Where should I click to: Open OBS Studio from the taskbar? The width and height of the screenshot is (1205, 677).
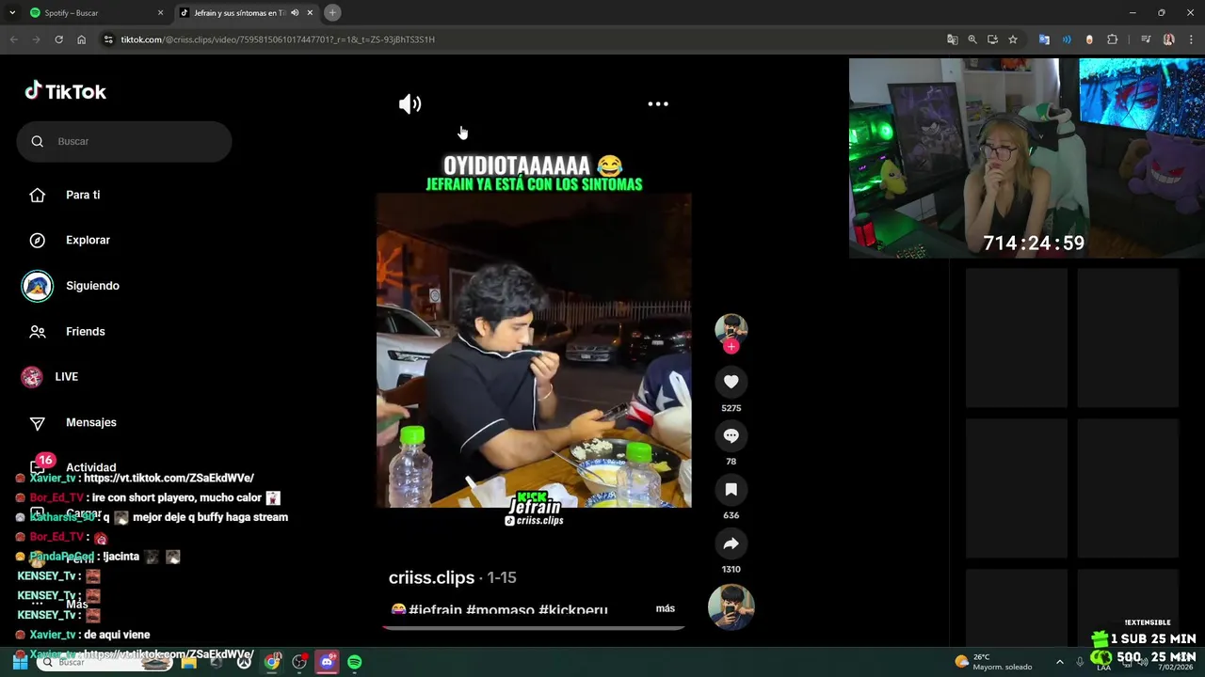coord(299,662)
